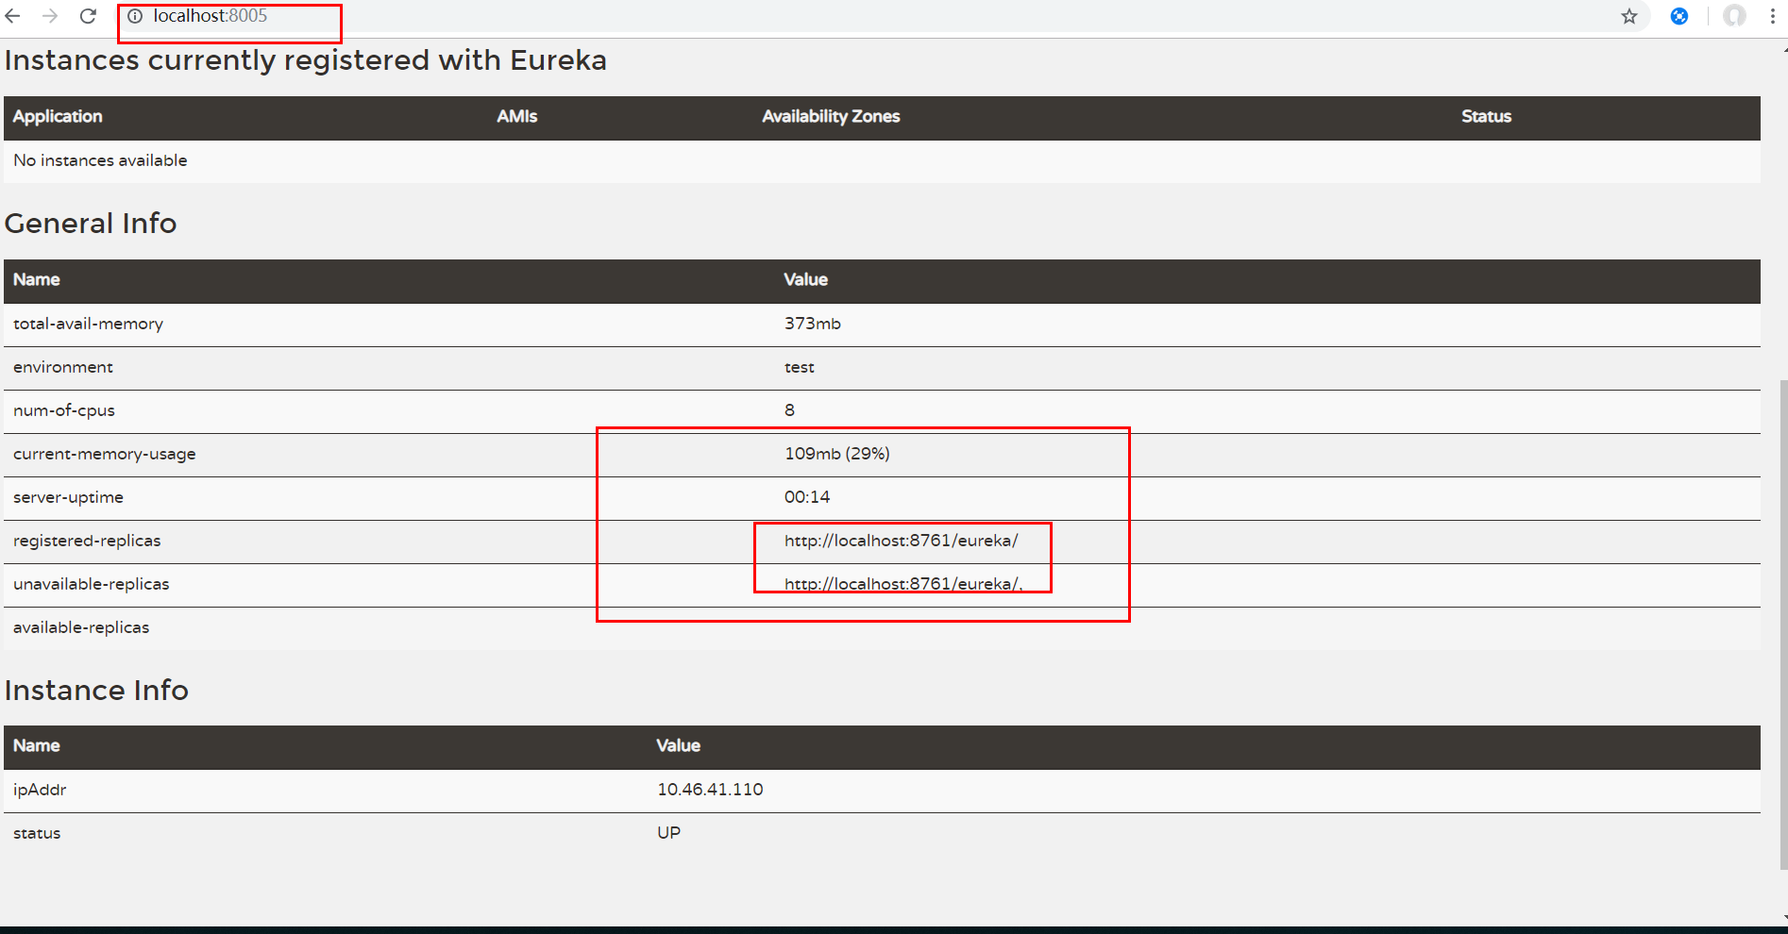Viewport: 1788px width, 934px height.
Task: Click the browser forward arrow
Action: pos(50,16)
